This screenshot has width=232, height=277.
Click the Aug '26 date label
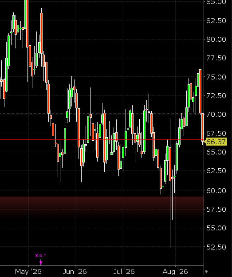[x=175, y=272]
